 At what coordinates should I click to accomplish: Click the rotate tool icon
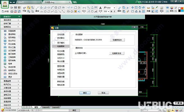click(x=140, y=7)
